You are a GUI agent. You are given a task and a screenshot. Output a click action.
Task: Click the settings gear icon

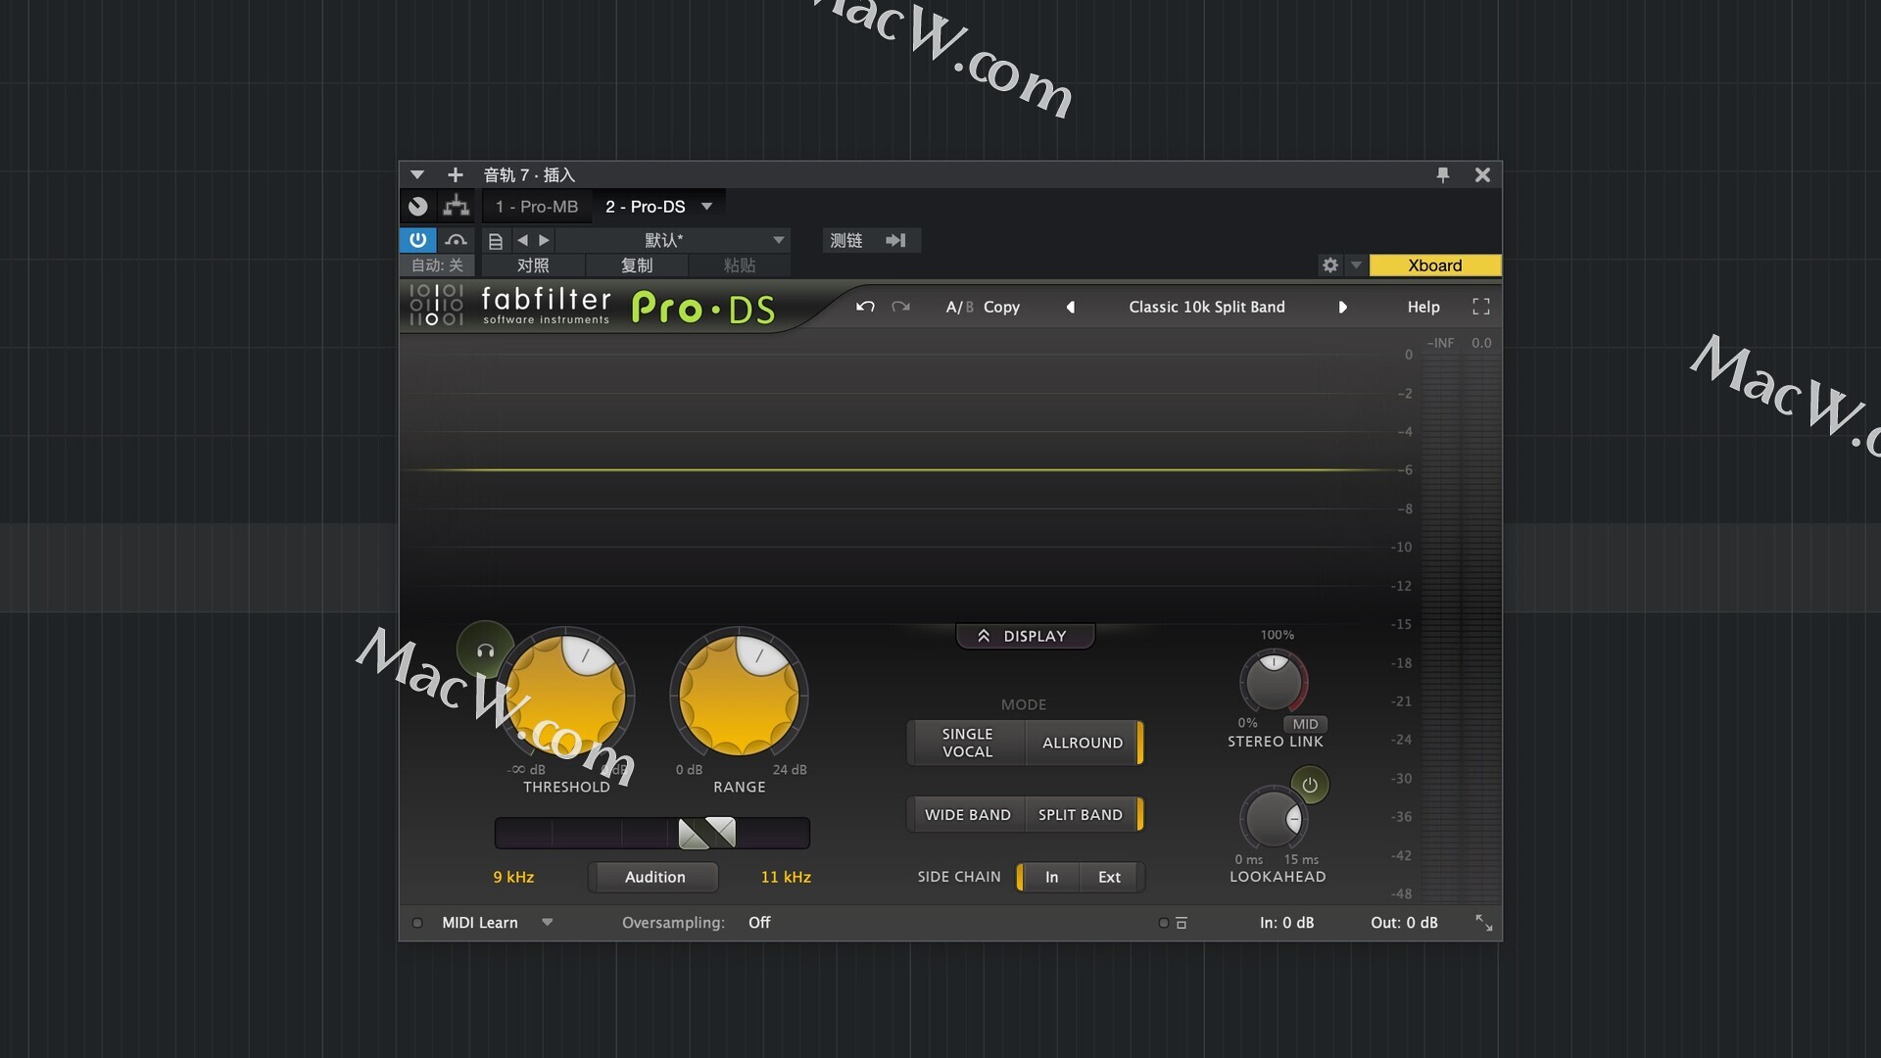coord(1329,265)
